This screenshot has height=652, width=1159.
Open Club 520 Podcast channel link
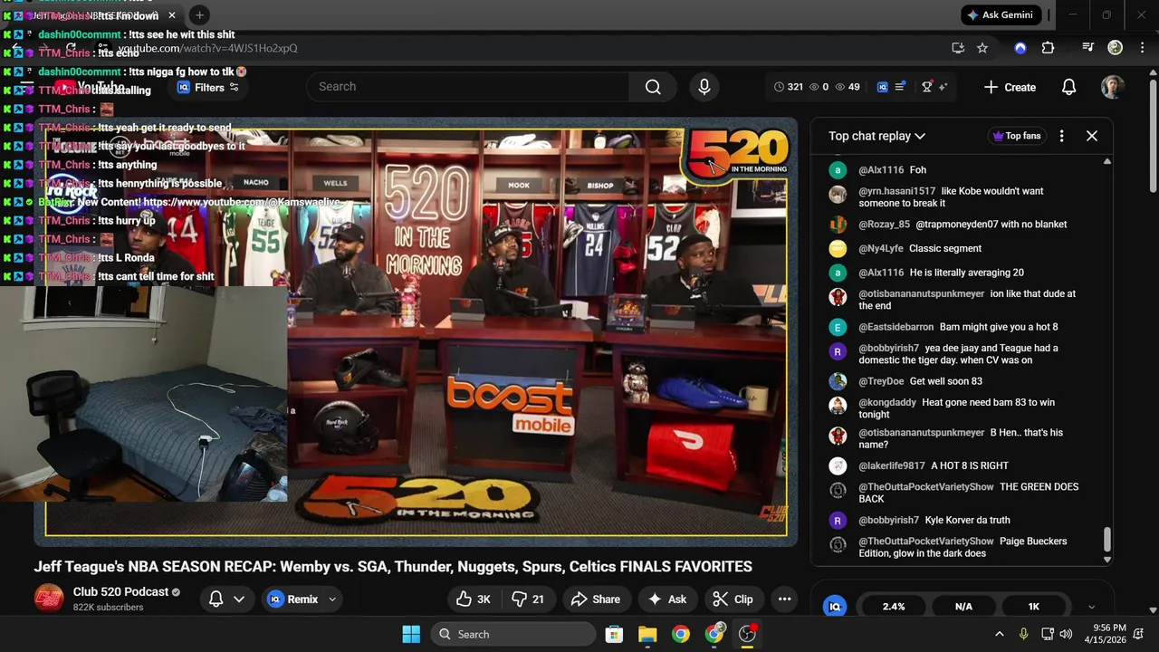(121, 592)
